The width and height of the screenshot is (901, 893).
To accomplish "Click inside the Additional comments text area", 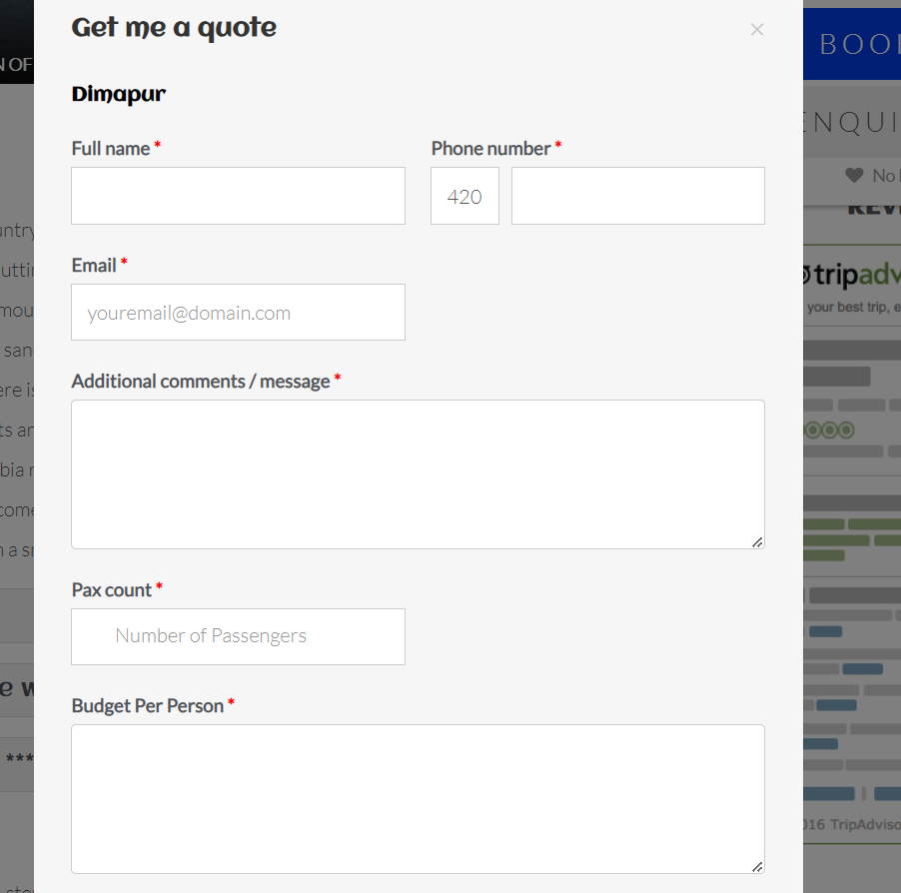I will pos(418,474).
